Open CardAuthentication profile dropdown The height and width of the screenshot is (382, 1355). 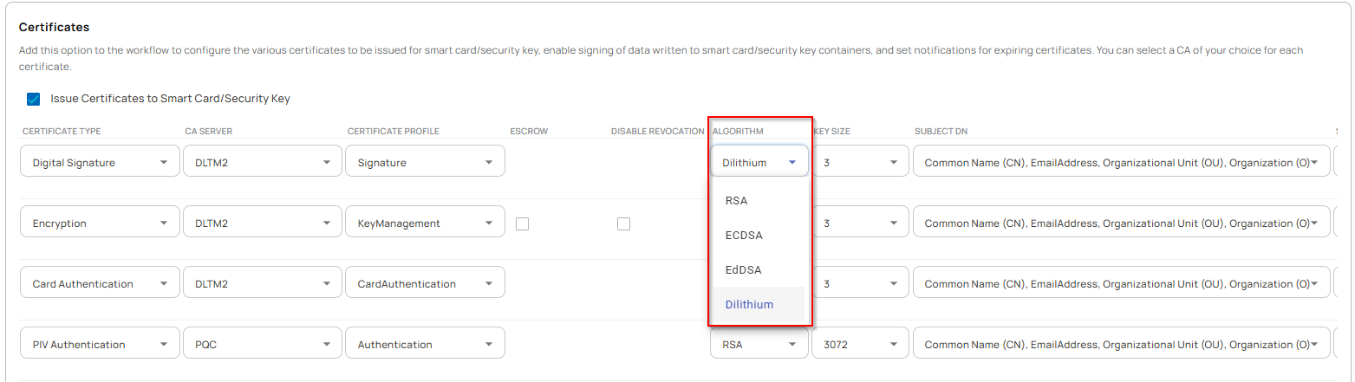pyautogui.click(x=425, y=283)
